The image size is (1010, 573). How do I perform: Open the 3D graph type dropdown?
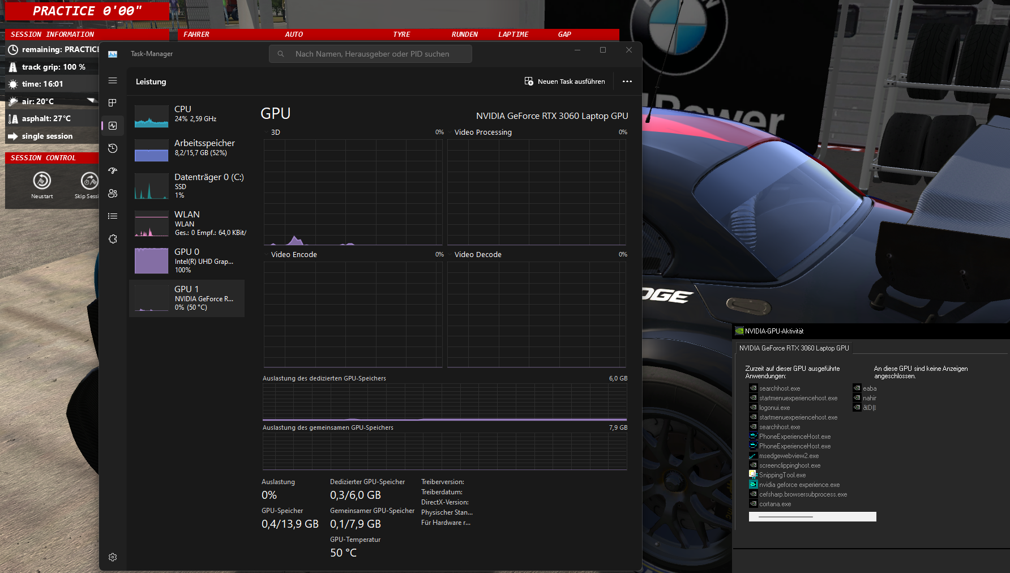pyautogui.click(x=266, y=132)
